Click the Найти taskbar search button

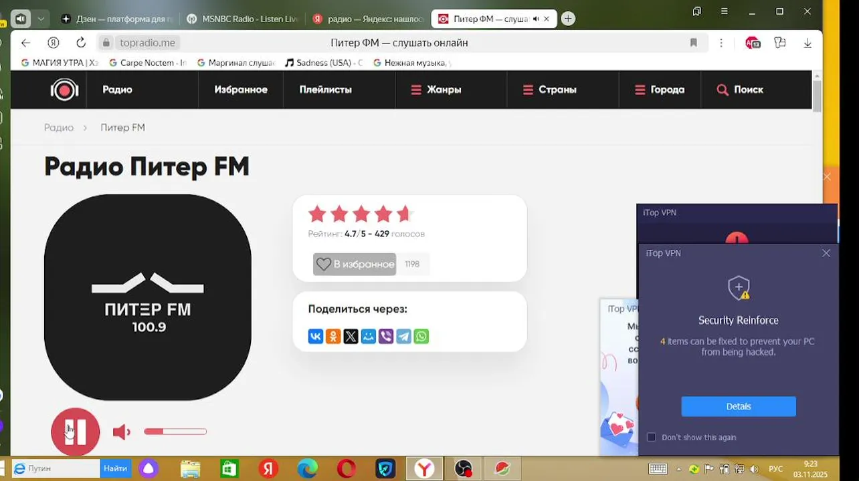coord(115,468)
